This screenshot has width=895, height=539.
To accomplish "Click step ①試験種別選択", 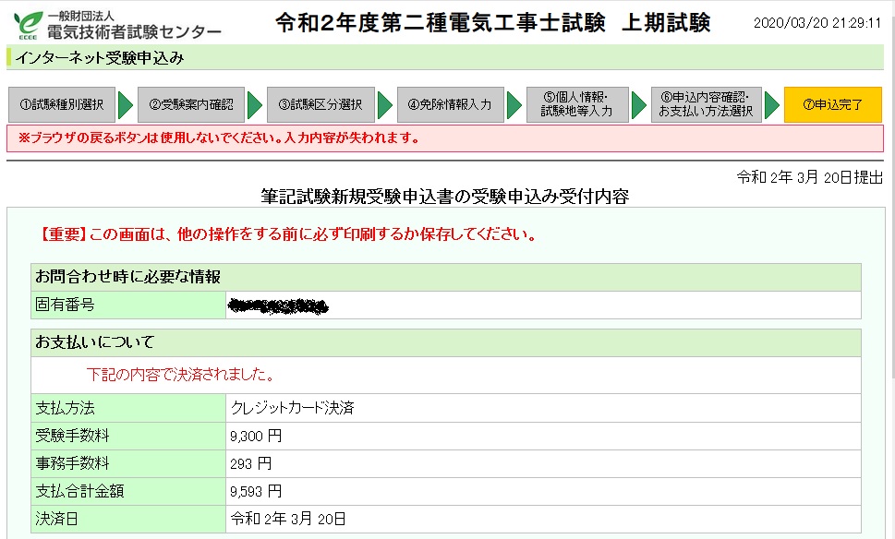I will [62, 104].
